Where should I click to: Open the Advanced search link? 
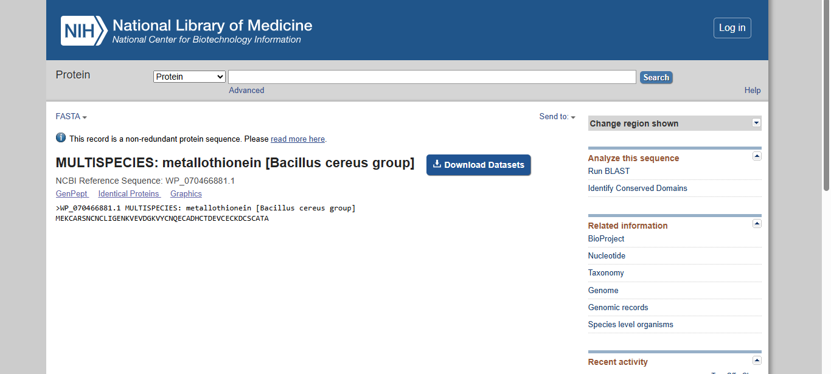pos(246,90)
